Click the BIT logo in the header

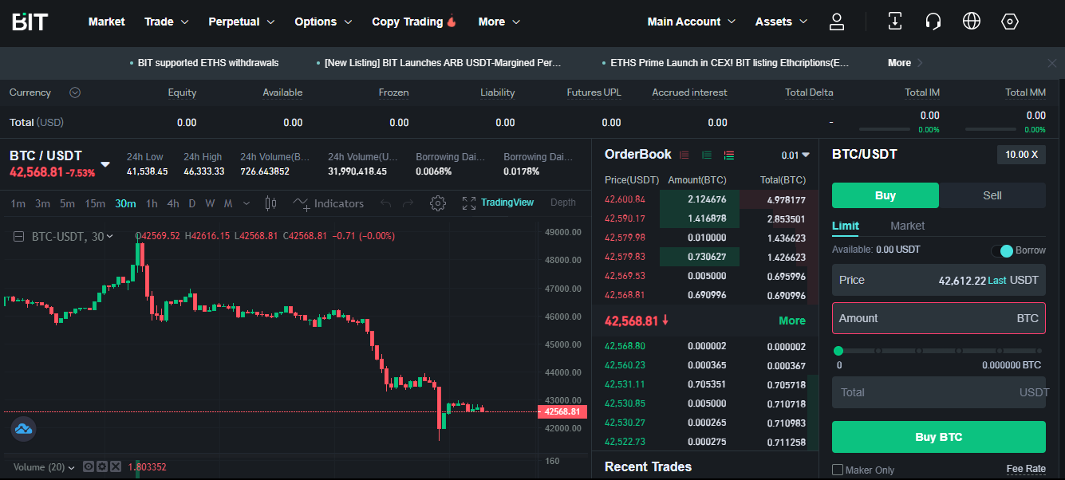click(30, 22)
